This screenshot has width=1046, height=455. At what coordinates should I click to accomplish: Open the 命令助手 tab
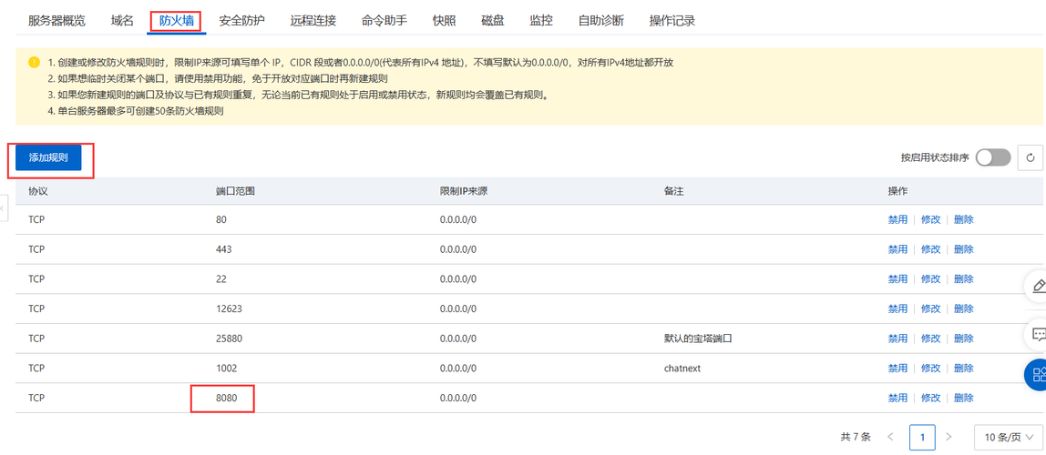click(385, 20)
